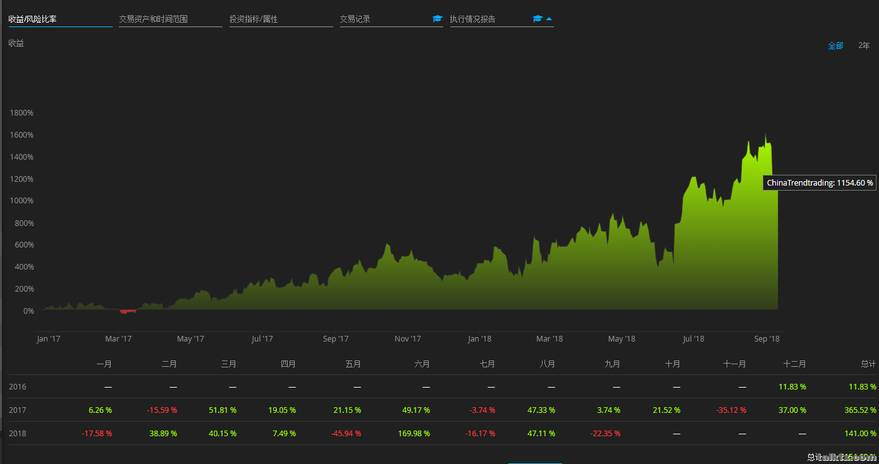
Task: Click 2017 January return 6.26 %
Action: [x=101, y=410]
